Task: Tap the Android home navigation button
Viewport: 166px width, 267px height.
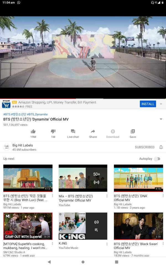Action: (x=83, y=262)
